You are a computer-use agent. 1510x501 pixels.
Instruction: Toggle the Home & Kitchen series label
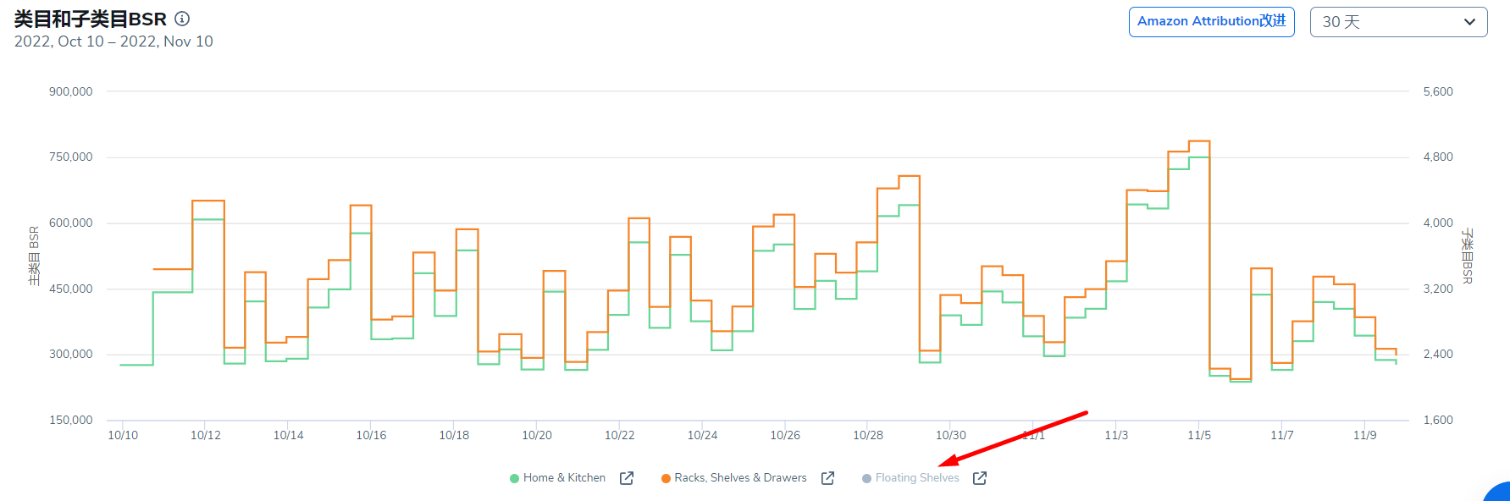[x=564, y=478]
